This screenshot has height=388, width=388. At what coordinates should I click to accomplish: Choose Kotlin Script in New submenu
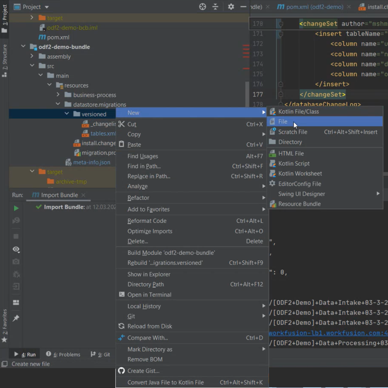click(x=325, y=164)
